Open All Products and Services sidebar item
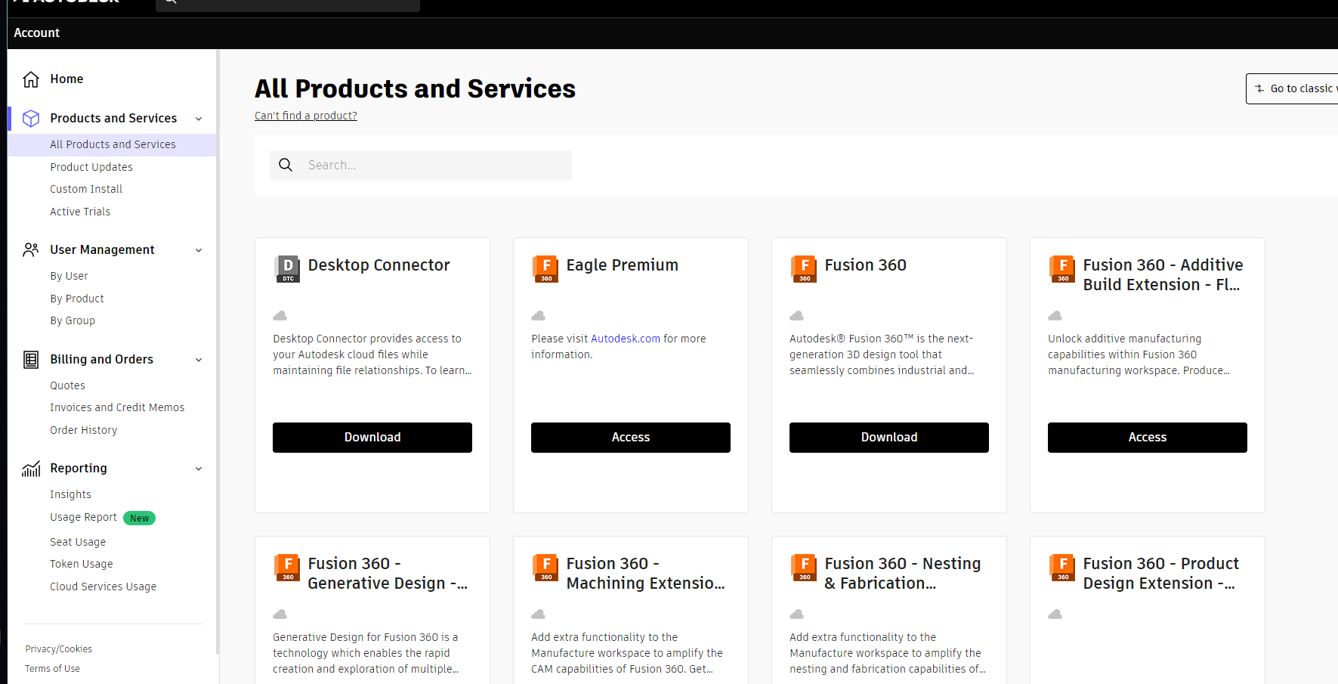 click(x=113, y=144)
